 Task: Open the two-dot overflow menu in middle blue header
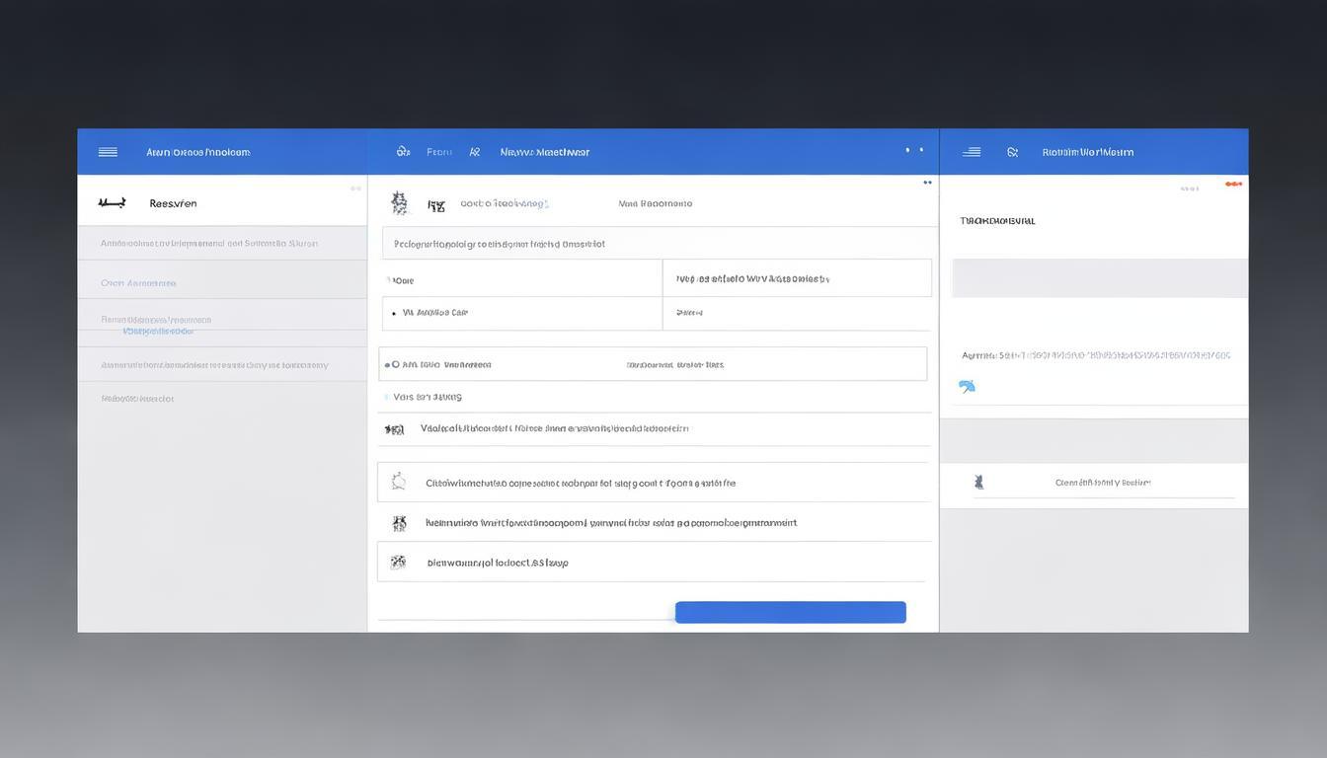tap(914, 151)
